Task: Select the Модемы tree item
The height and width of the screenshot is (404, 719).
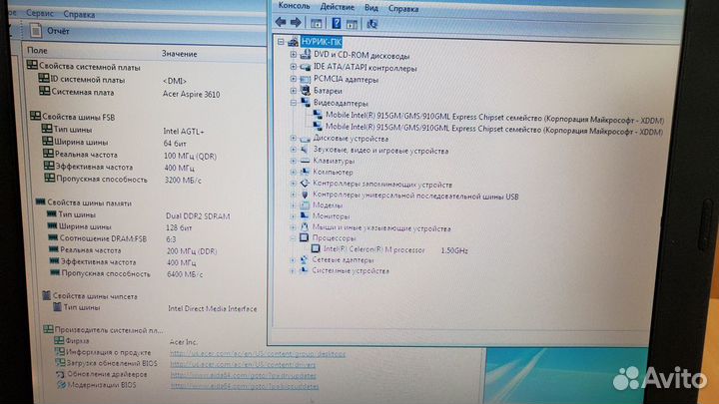Action: pos(328,205)
